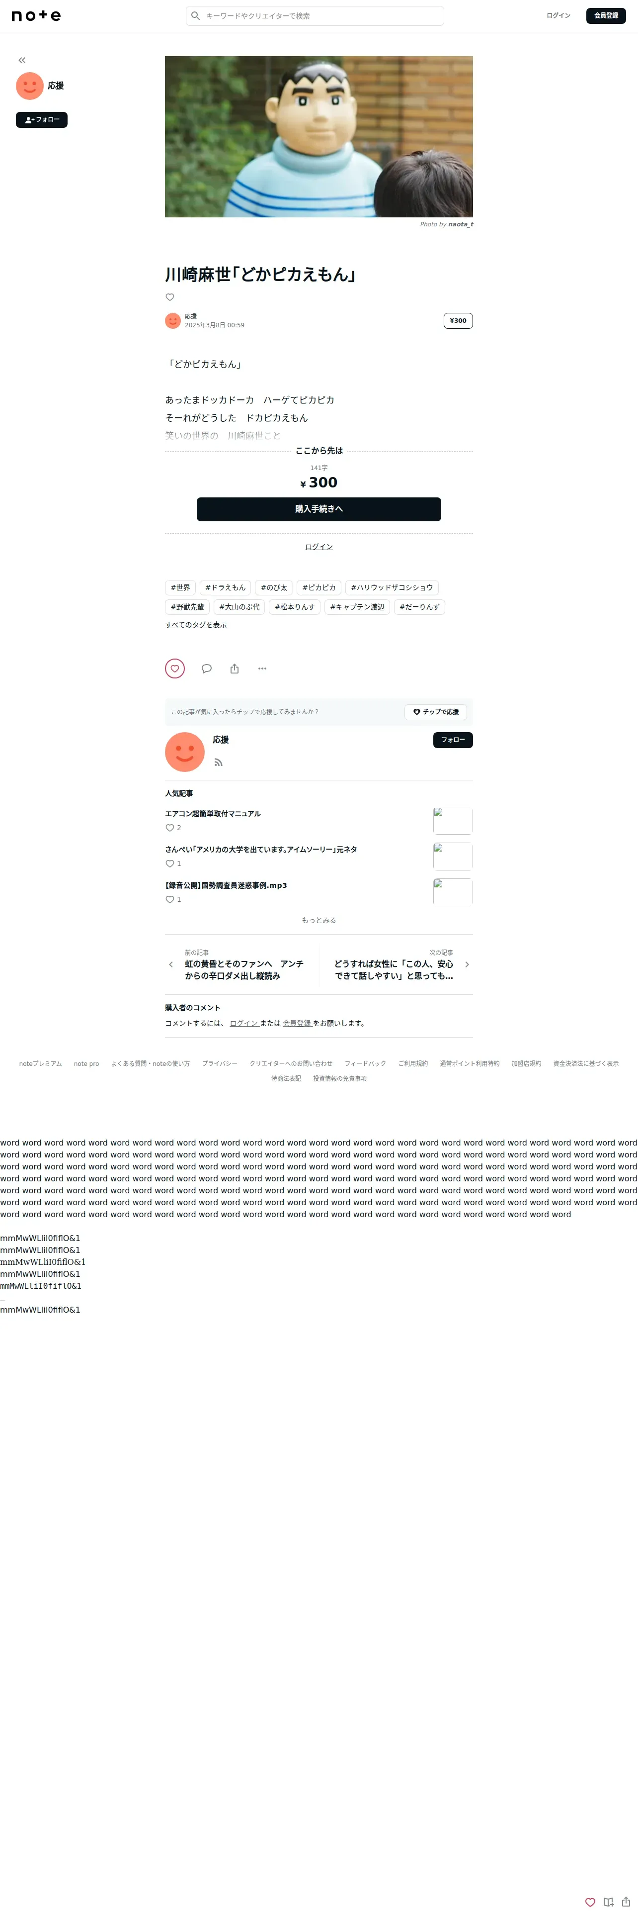Viewport: 638px width, 1916px height.
Task: Open photographer naota_t credit link
Action: tap(461, 224)
